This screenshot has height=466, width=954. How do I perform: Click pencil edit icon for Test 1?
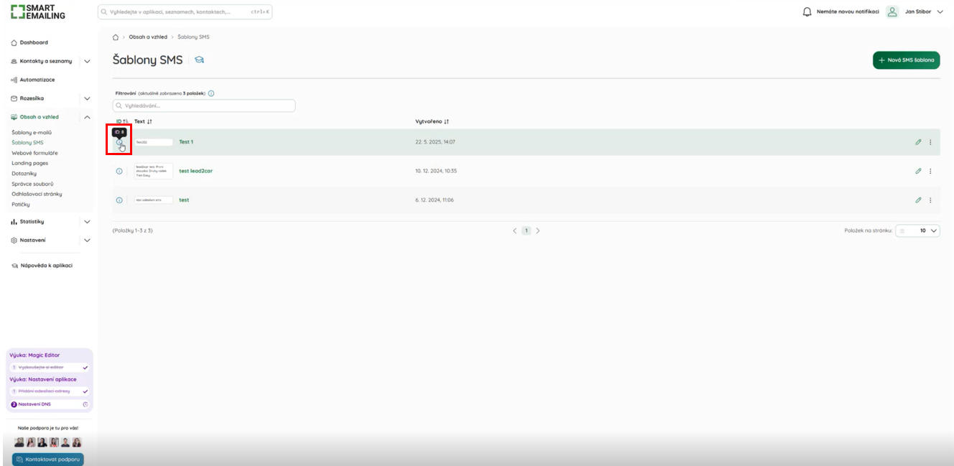(918, 142)
